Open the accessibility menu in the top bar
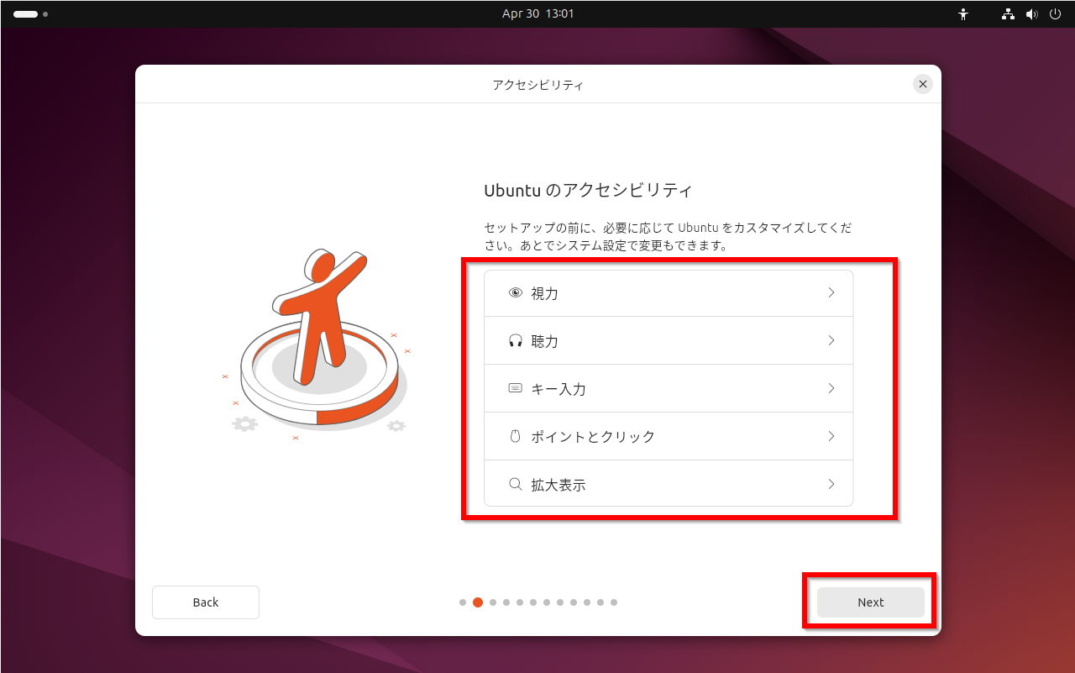This screenshot has height=673, width=1075. click(963, 14)
